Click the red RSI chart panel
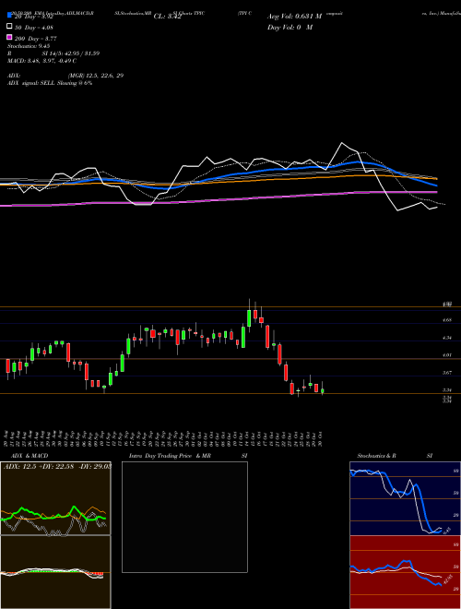 [405, 572]
